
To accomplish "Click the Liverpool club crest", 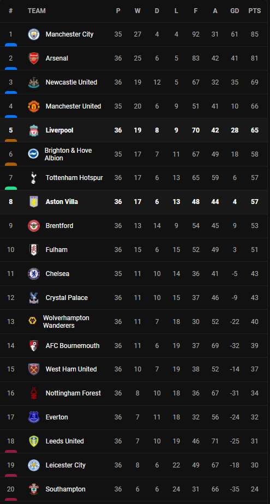I will [34, 130].
